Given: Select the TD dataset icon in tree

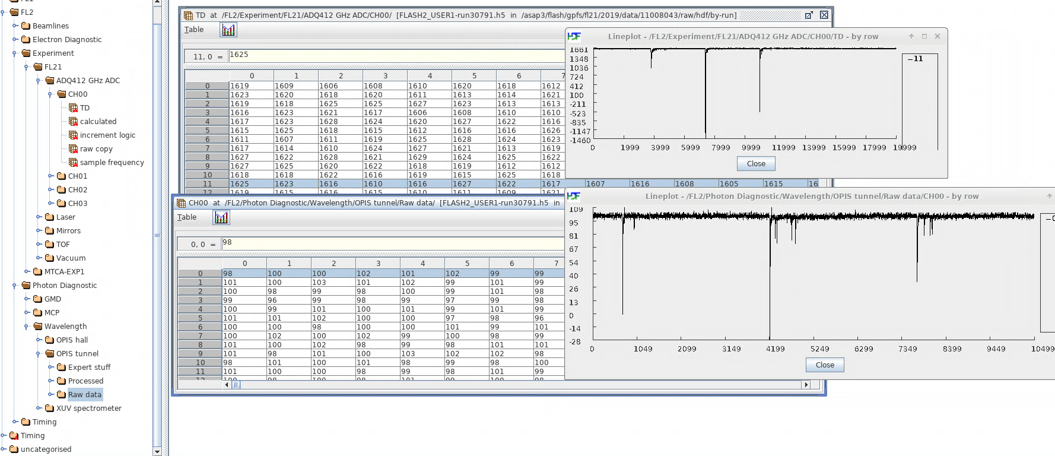Looking at the screenshot, I should [73, 107].
